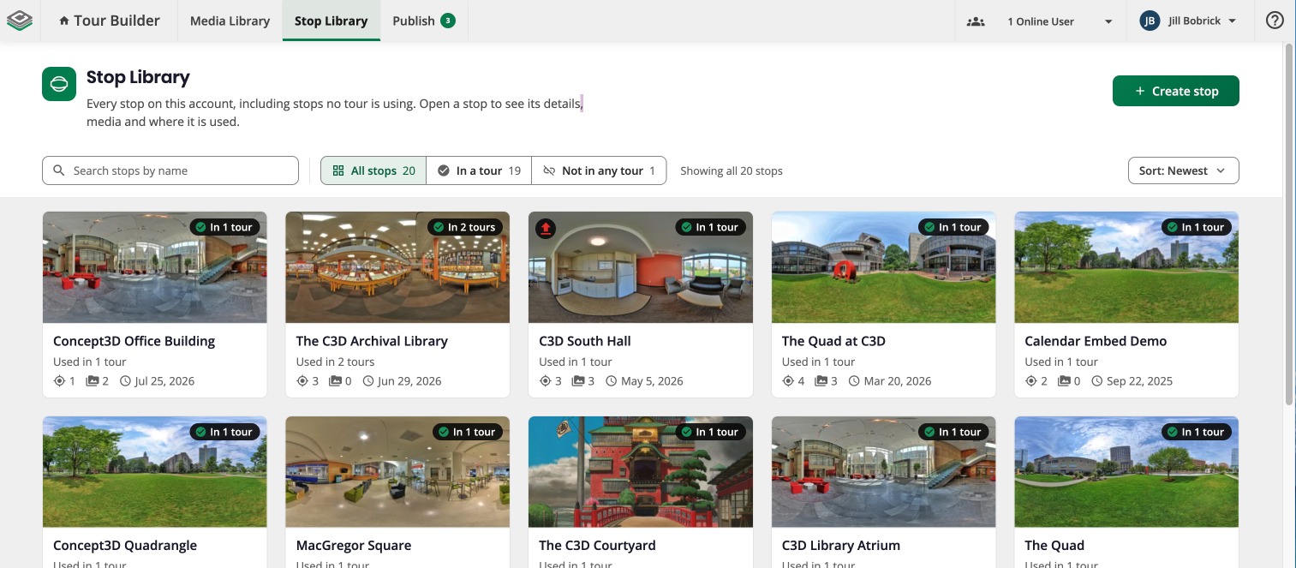Click the Mar 20, 2026 date text
The width and height of the screenshot is (1296, 568).
point(898,381)
